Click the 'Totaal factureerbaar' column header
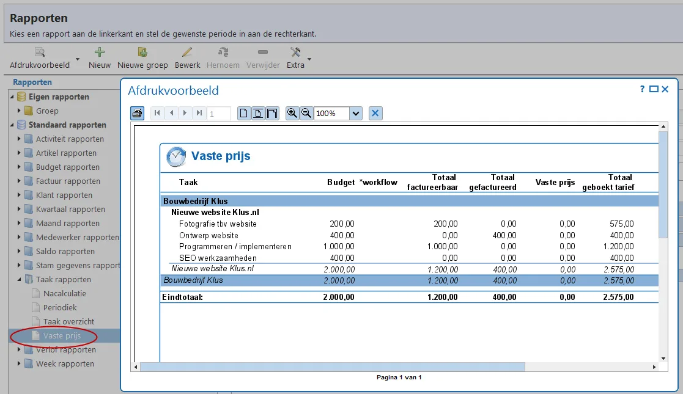 [432, 182]
